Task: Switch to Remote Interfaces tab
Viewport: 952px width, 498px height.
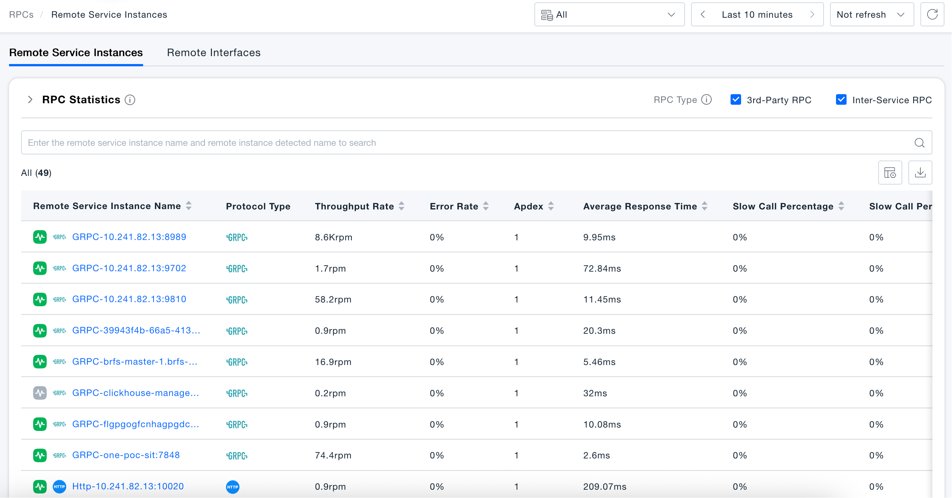Action: [x=214, y=53]
